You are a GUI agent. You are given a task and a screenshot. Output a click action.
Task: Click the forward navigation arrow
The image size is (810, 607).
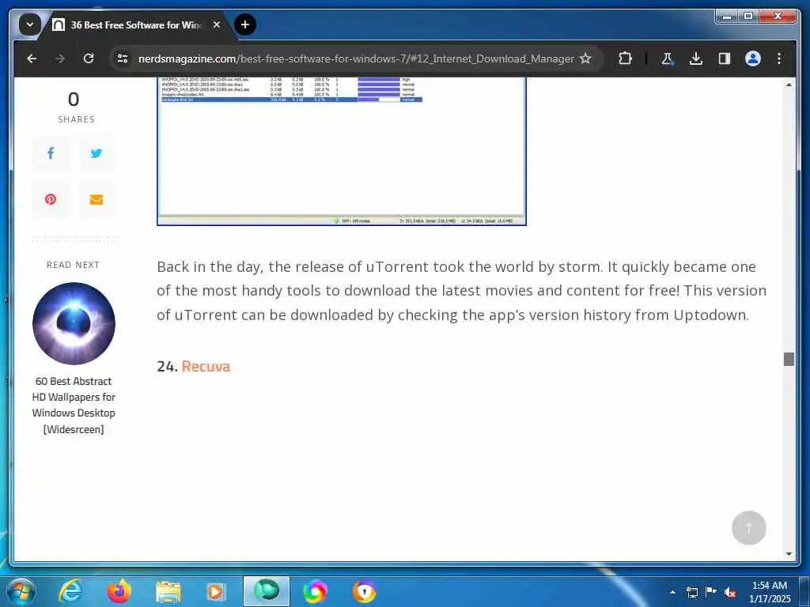click(60, 58)
